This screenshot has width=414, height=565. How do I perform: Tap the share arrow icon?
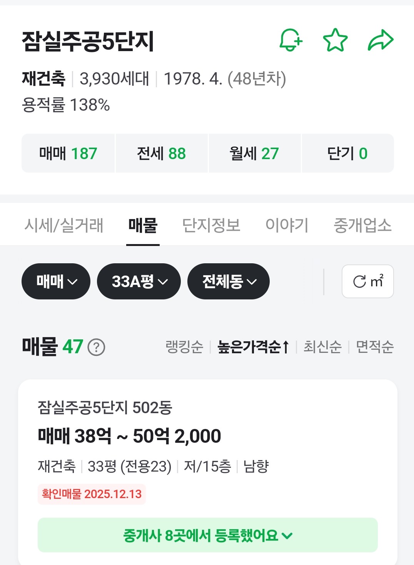click(381, 40)
